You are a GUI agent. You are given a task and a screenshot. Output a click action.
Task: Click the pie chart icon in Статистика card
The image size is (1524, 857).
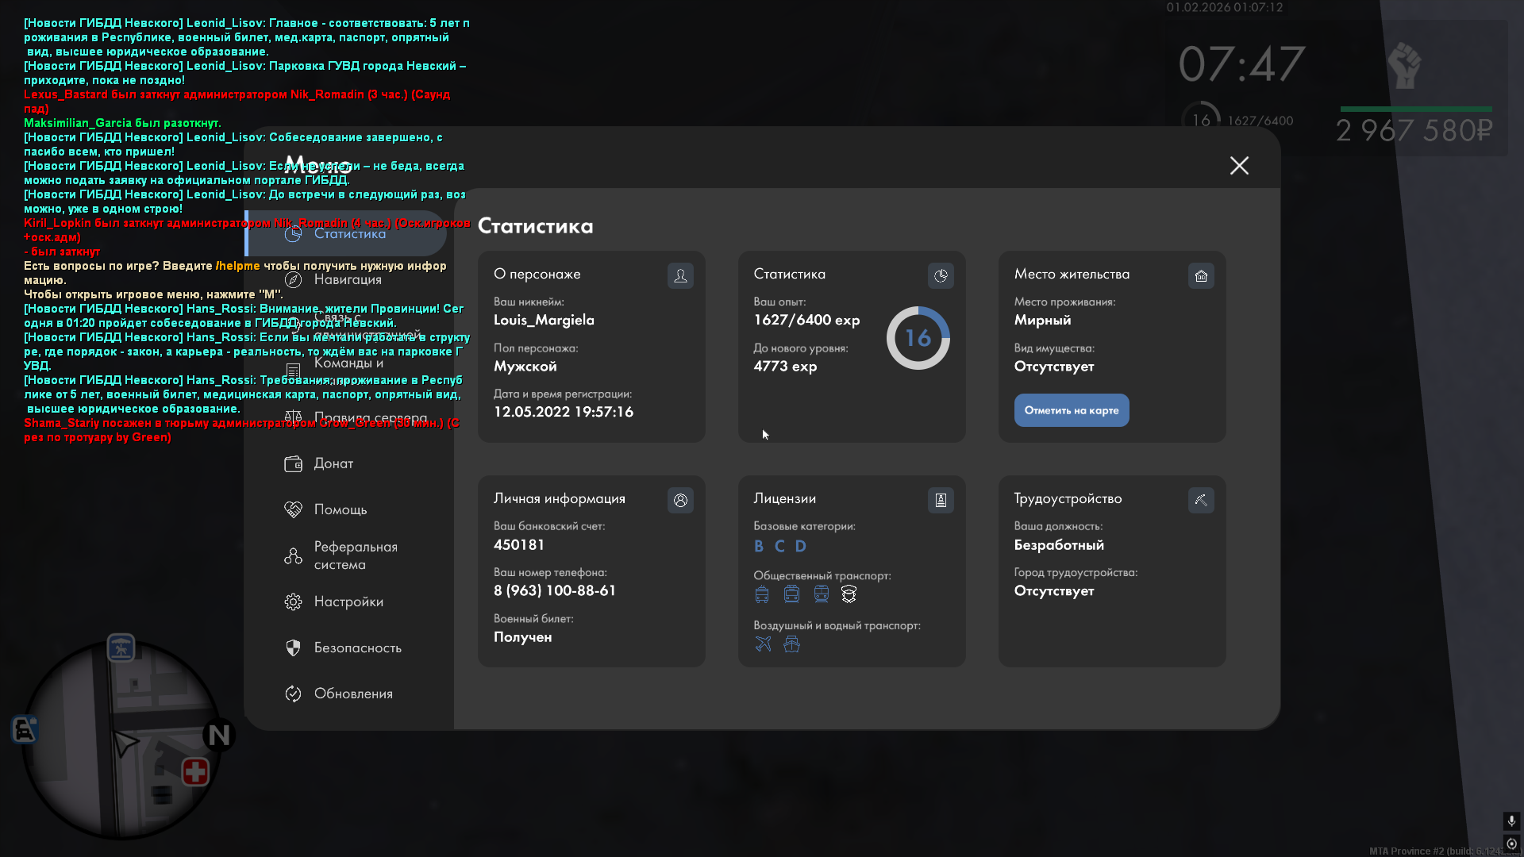click(x=941, y=275)
